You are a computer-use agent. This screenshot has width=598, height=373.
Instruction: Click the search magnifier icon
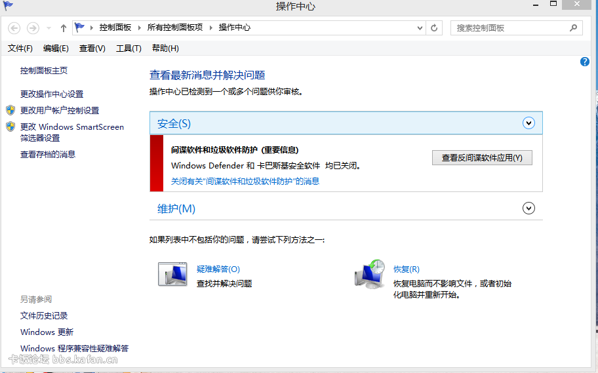pos(573,28)
